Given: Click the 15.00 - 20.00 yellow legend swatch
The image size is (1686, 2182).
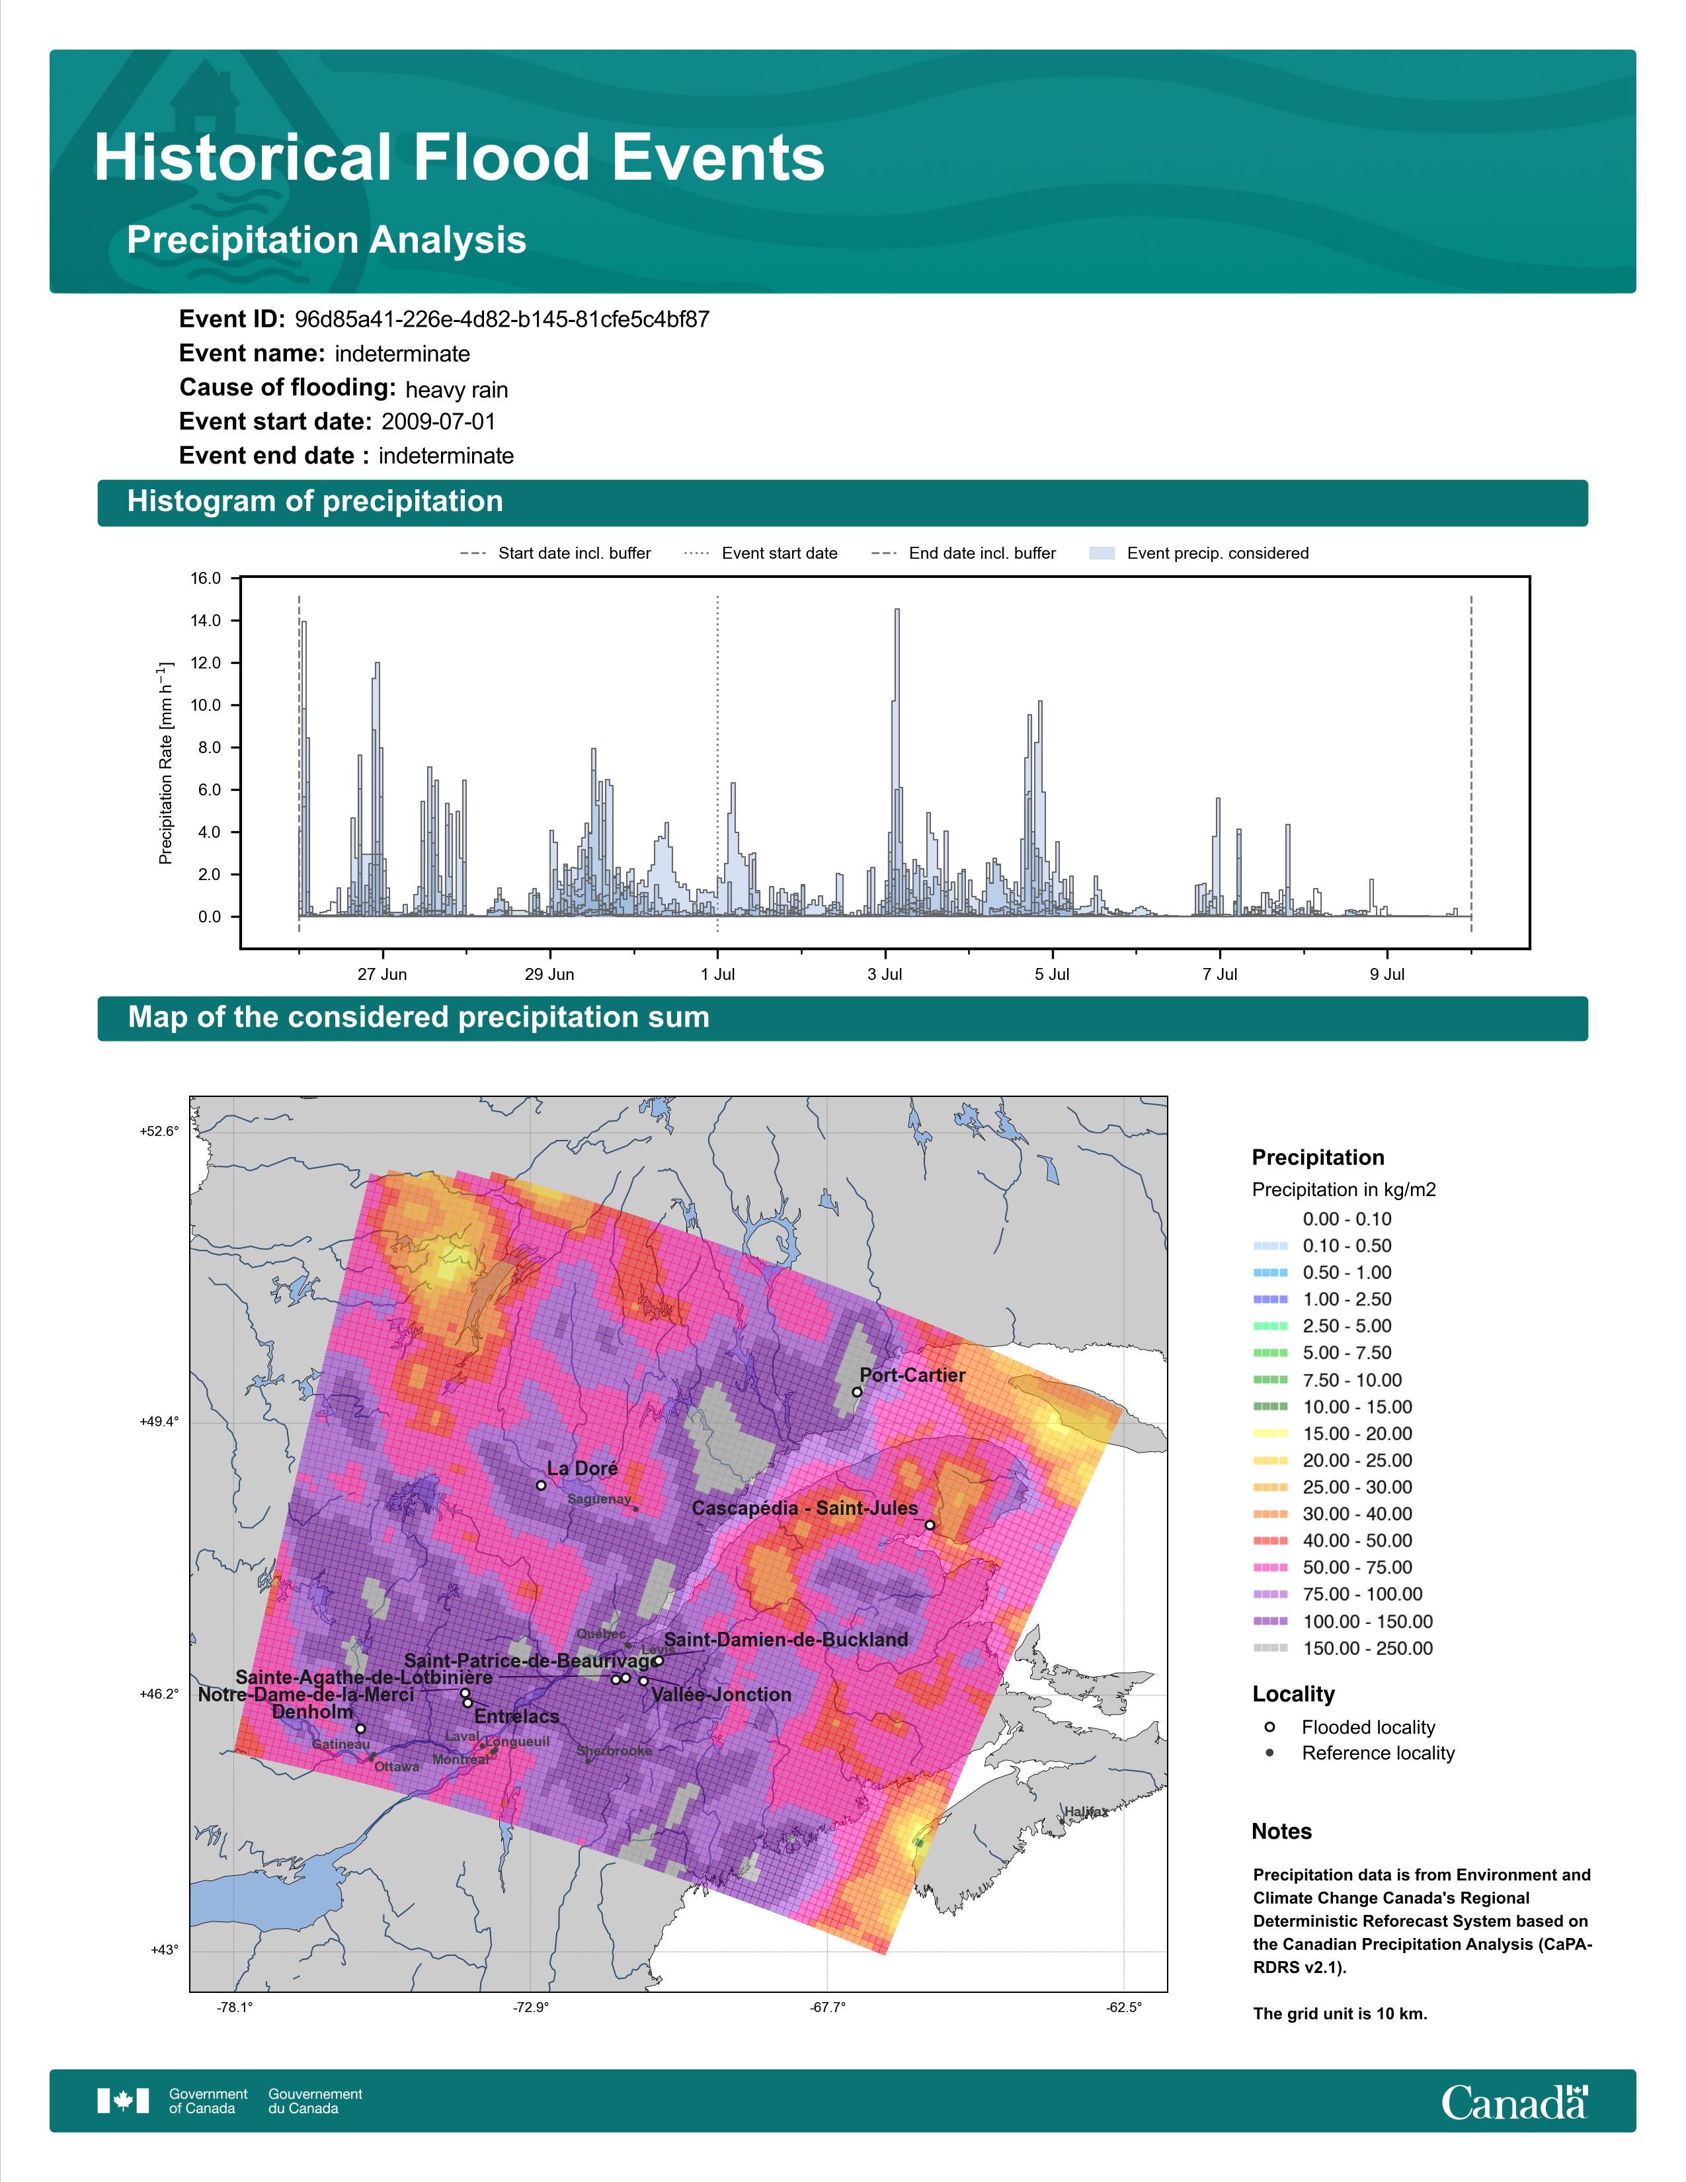Looking at the screenshot, I should [1269, 1434].
